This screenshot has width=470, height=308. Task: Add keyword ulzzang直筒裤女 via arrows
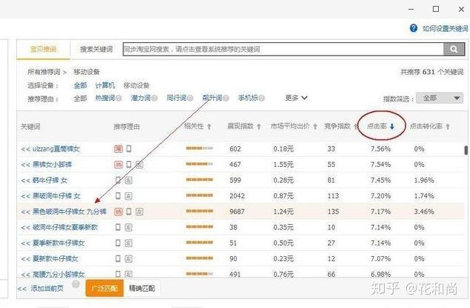click(25, 149)
